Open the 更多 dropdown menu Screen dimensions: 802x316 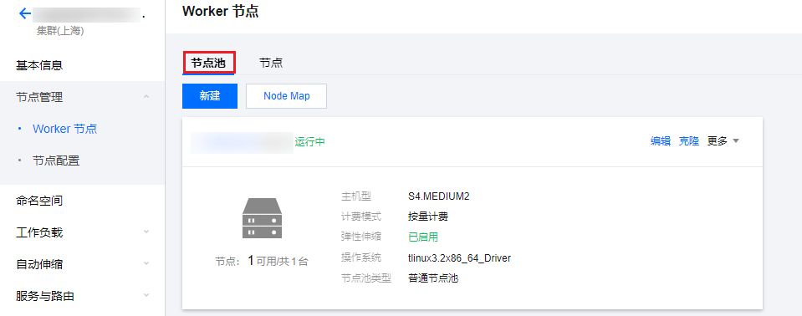pyautogui.click(x=723, y=141)
